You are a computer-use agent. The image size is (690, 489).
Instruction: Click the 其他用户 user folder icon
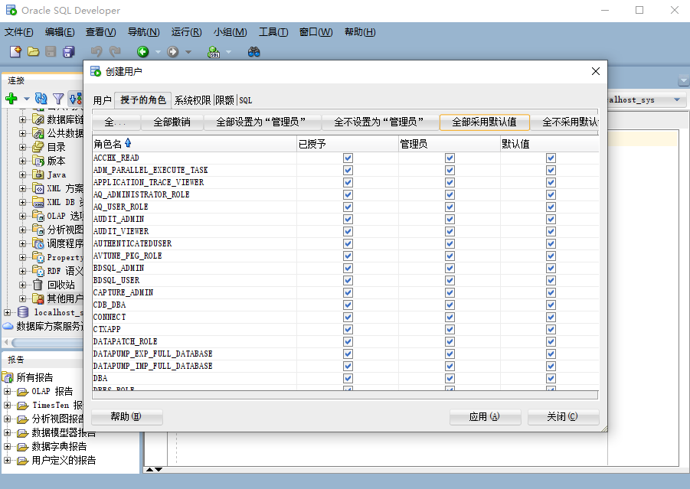click(38, 298)
